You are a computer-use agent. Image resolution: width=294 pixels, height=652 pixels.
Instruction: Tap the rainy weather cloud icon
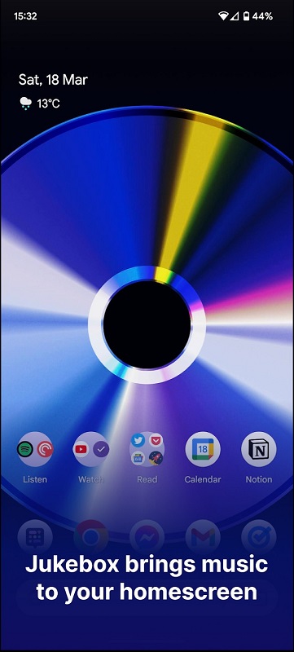point(26,104)
